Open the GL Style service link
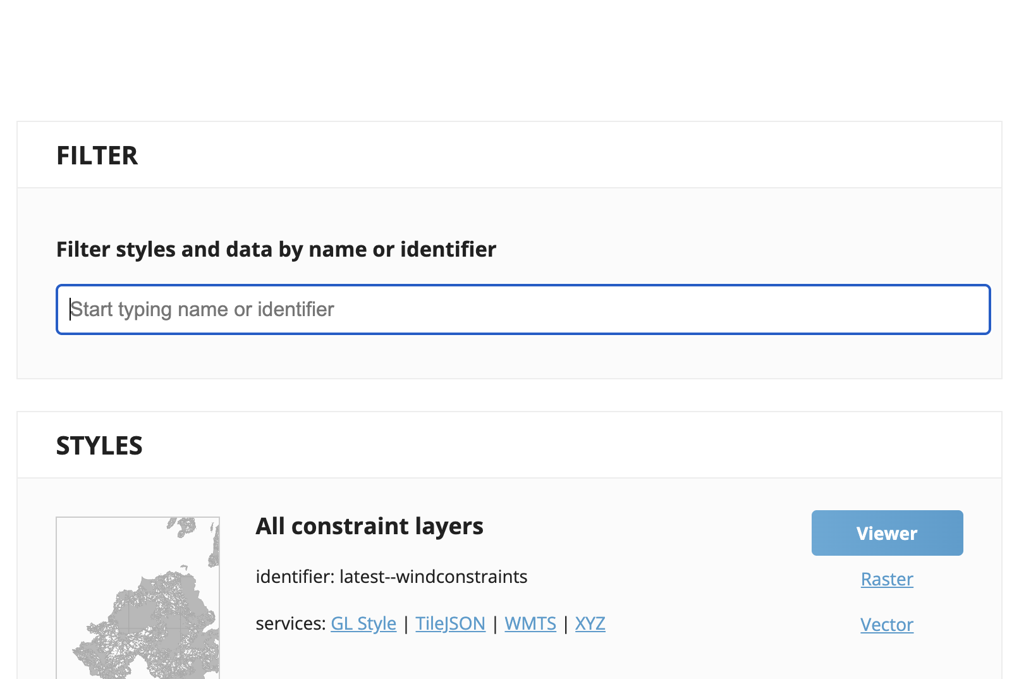 point(363,623)
